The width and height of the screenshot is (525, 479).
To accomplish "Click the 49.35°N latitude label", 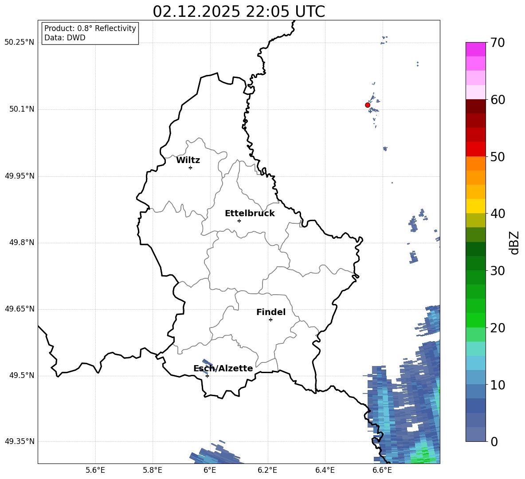I will [20, 441].
